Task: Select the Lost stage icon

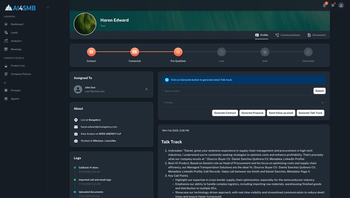Action: point(221,52)
